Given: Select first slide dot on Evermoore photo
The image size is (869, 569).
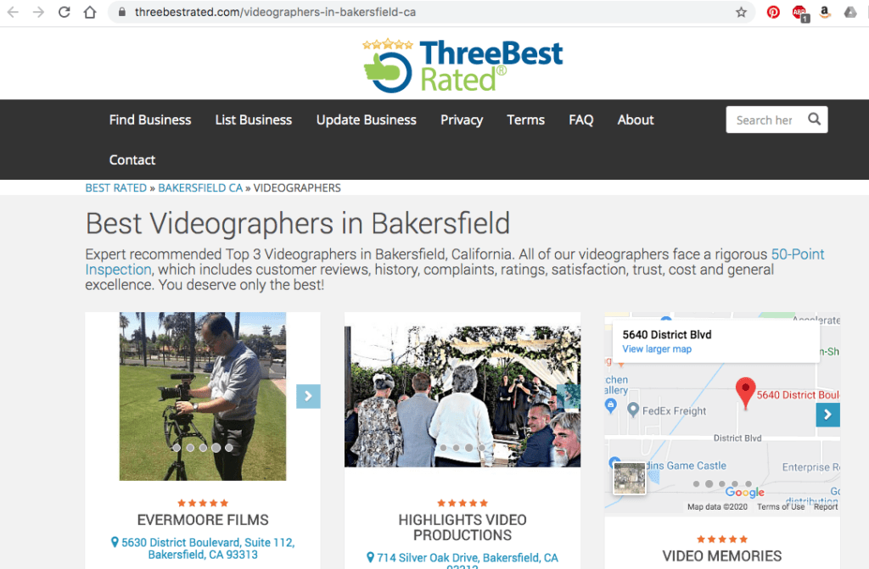Looking at the screenshot, I should pos(177,448).
